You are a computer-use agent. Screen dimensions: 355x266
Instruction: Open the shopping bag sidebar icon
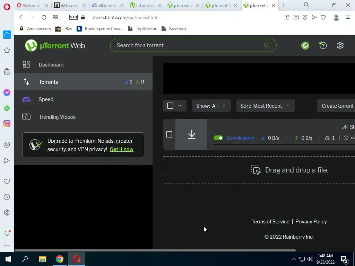coord(7,71)
